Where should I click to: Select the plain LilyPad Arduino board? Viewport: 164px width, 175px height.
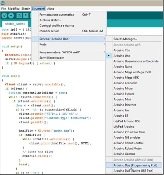tap(134, 127)
